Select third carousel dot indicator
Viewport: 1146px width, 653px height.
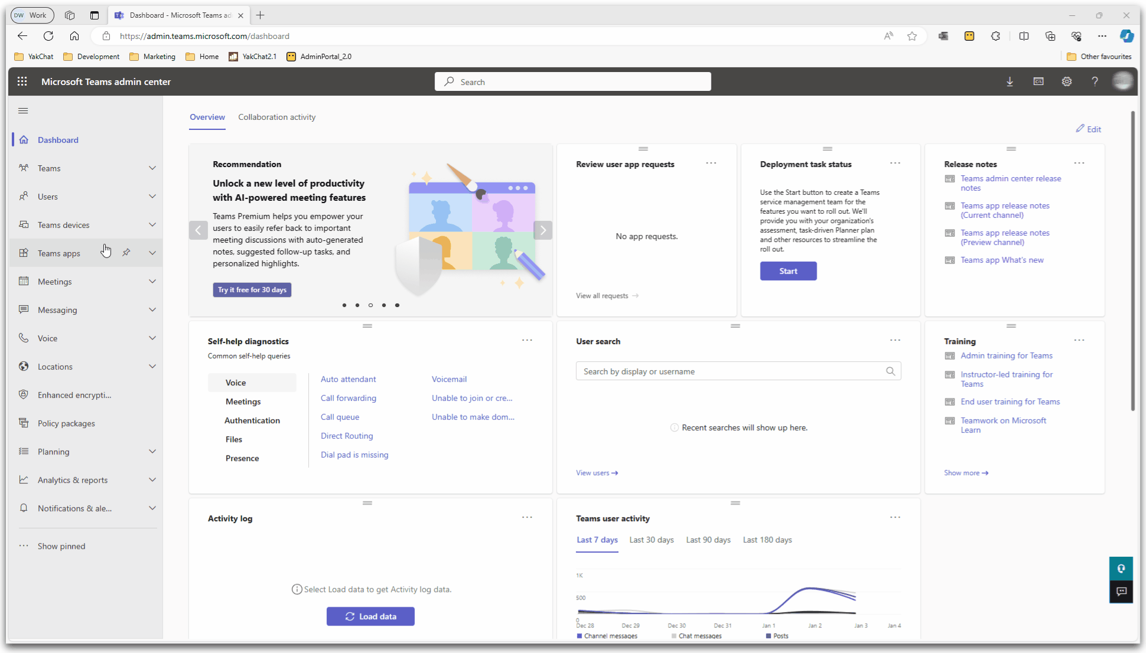coord(370,305)
